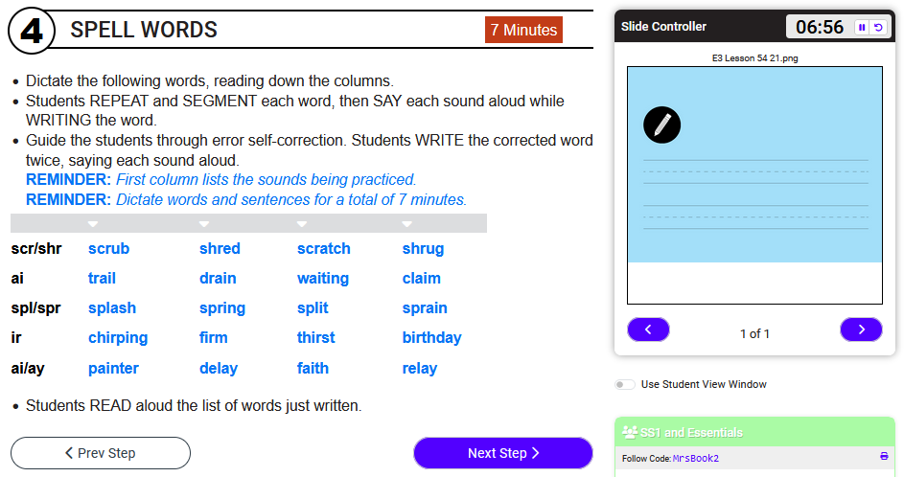Go back using the Prev Step button

click(101, 453)
